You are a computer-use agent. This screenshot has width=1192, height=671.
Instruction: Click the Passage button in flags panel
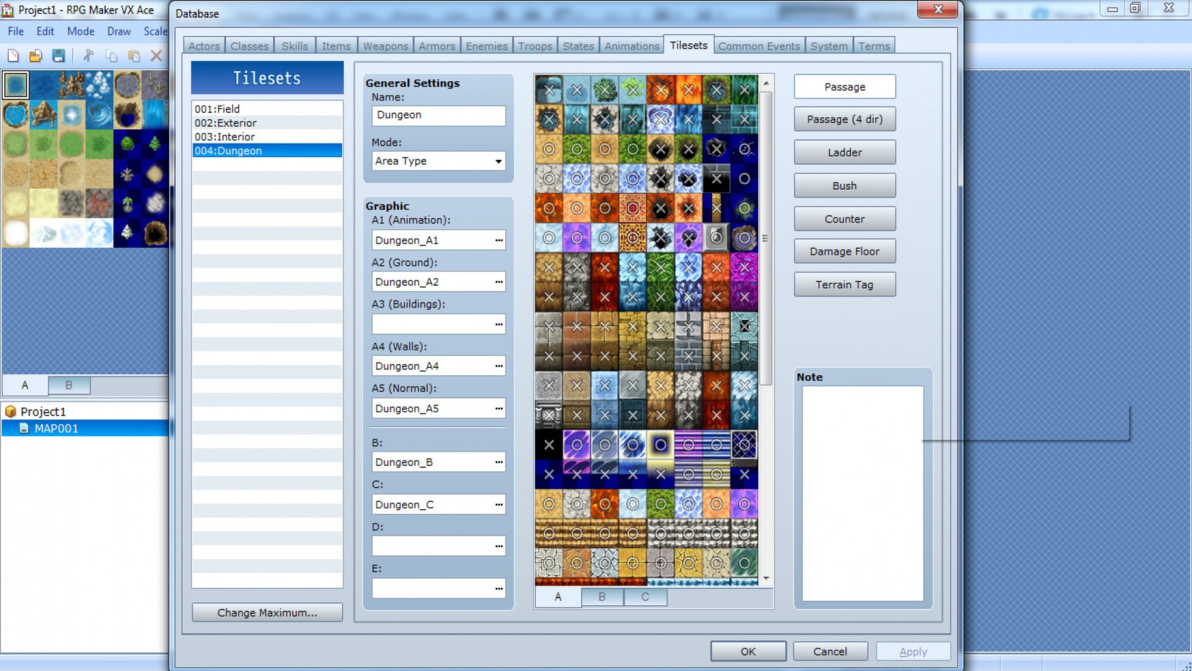click(845, 86)
